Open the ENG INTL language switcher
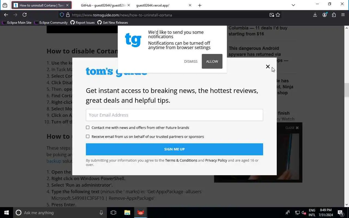Image resolution: width=349 pixels, height=218 pixels. [312, 213]
